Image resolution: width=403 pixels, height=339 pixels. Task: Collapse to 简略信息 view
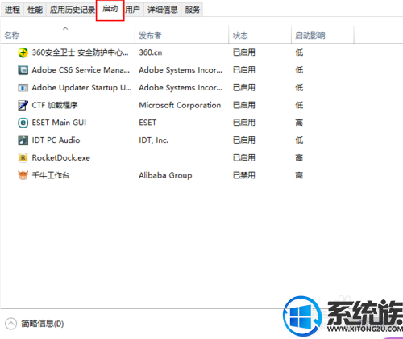click(35, 324)
